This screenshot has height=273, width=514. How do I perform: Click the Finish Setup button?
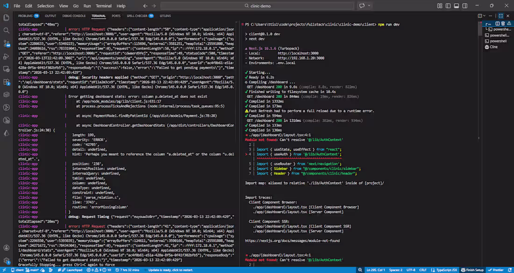[x=472, y=270]
